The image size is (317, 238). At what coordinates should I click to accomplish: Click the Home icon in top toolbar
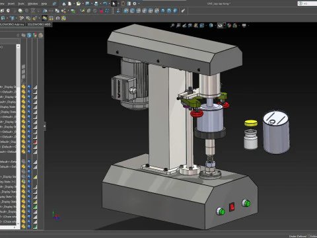64,3
